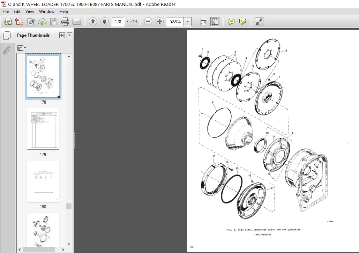The image size is (359, 253).
Task: Print the document with printer icon
Action: 65,22
